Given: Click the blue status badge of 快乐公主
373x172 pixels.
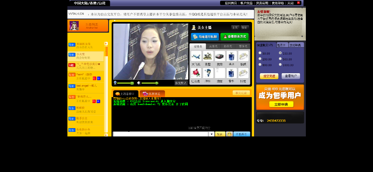Looking at the screenshot, I should pos(72,119).
